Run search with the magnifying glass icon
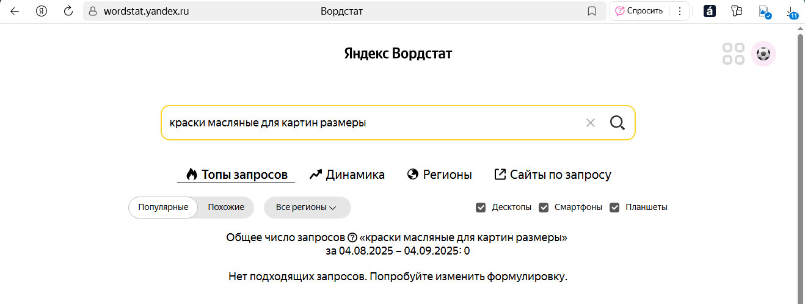This screenshot has width=805, height=304. point(617,123)
